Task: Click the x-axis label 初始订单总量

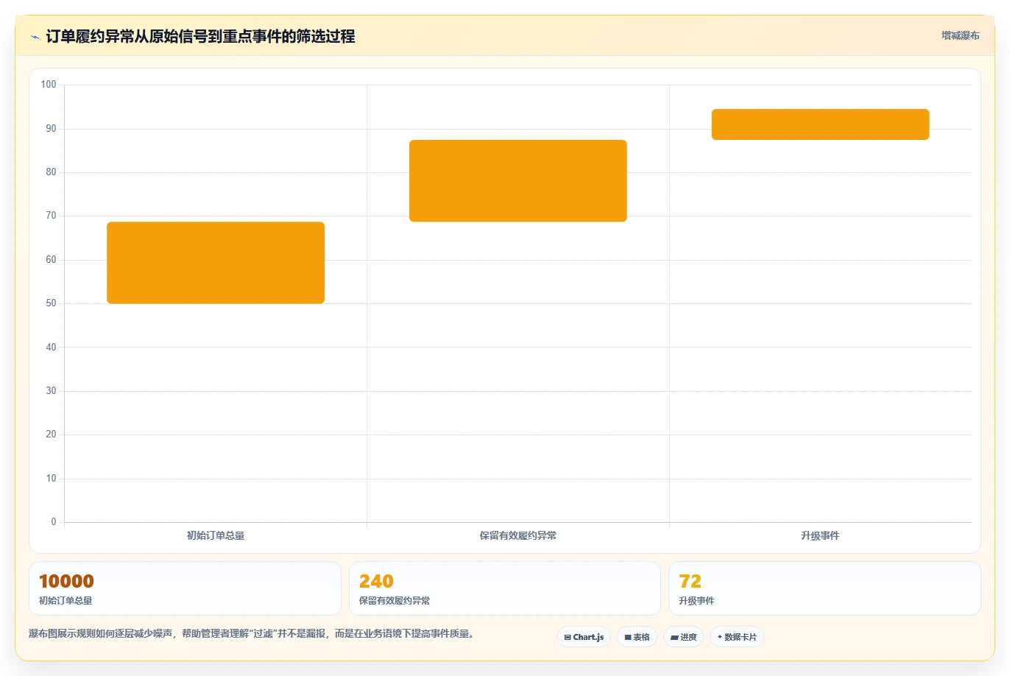Action: pos(216,535)
